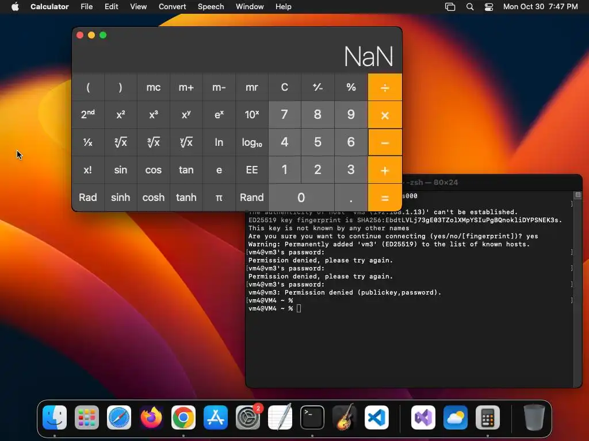
Task: Launch Safari from the Dock
Action: pos(119,417)
